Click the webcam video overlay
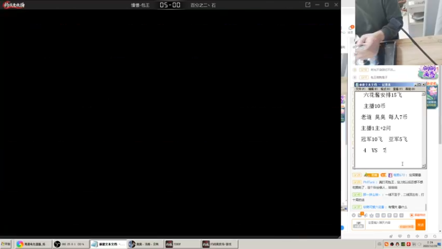This screenshot has height=249, width=442. [x=398, y=33]
